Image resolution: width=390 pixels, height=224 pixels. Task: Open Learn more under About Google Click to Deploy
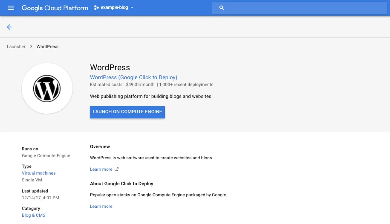pyautogui.click(x=101, y=207)
